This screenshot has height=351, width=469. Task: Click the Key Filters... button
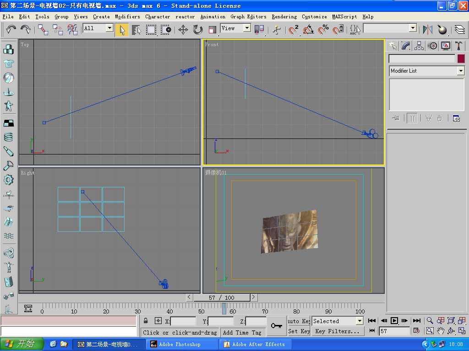pos(338,331)
